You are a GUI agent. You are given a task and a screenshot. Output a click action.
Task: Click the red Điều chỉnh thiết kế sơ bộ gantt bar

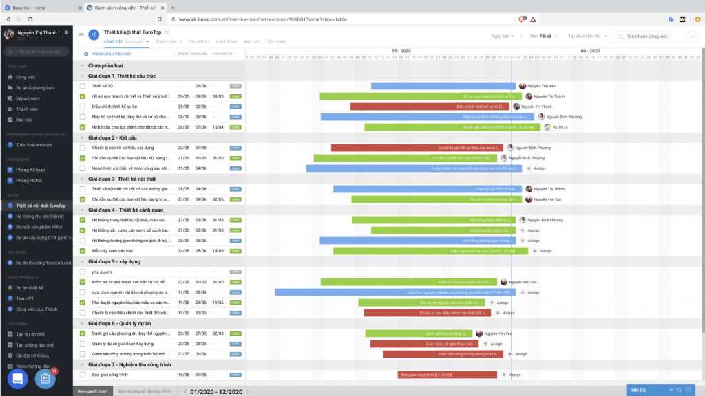pyautogui.click(x=430, y=107)
